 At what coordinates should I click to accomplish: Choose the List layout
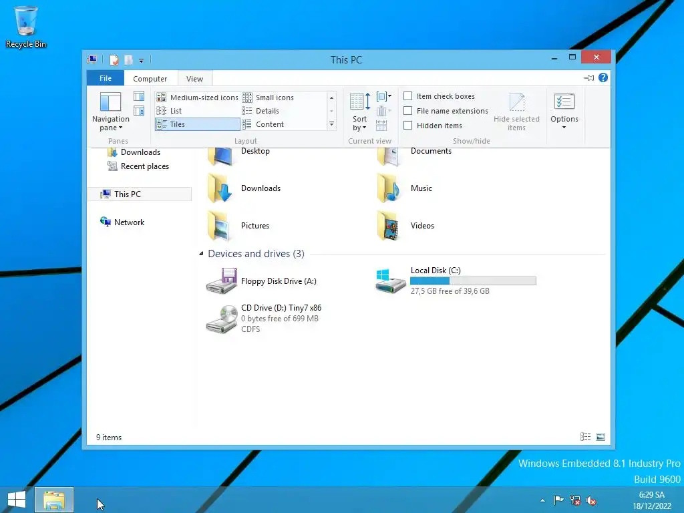[x=169, y=111]
